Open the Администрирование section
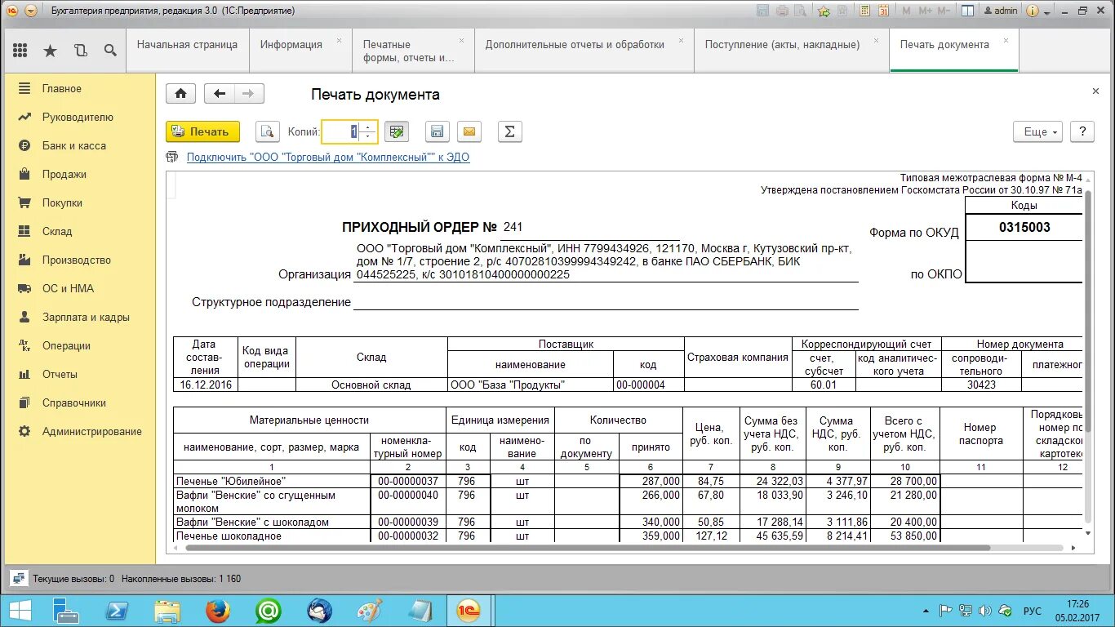The image size is (1115, 627). [78, 431]
